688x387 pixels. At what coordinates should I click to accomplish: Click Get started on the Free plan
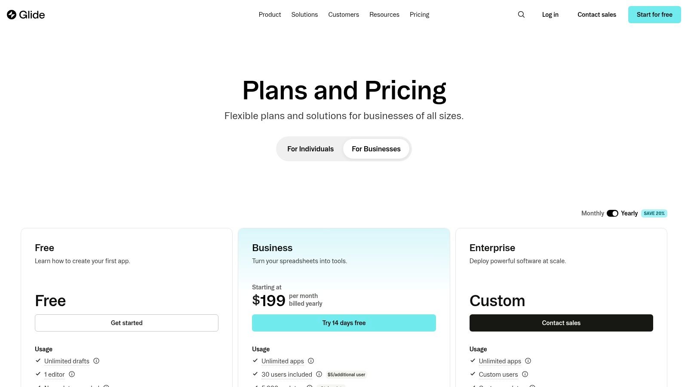126,323
